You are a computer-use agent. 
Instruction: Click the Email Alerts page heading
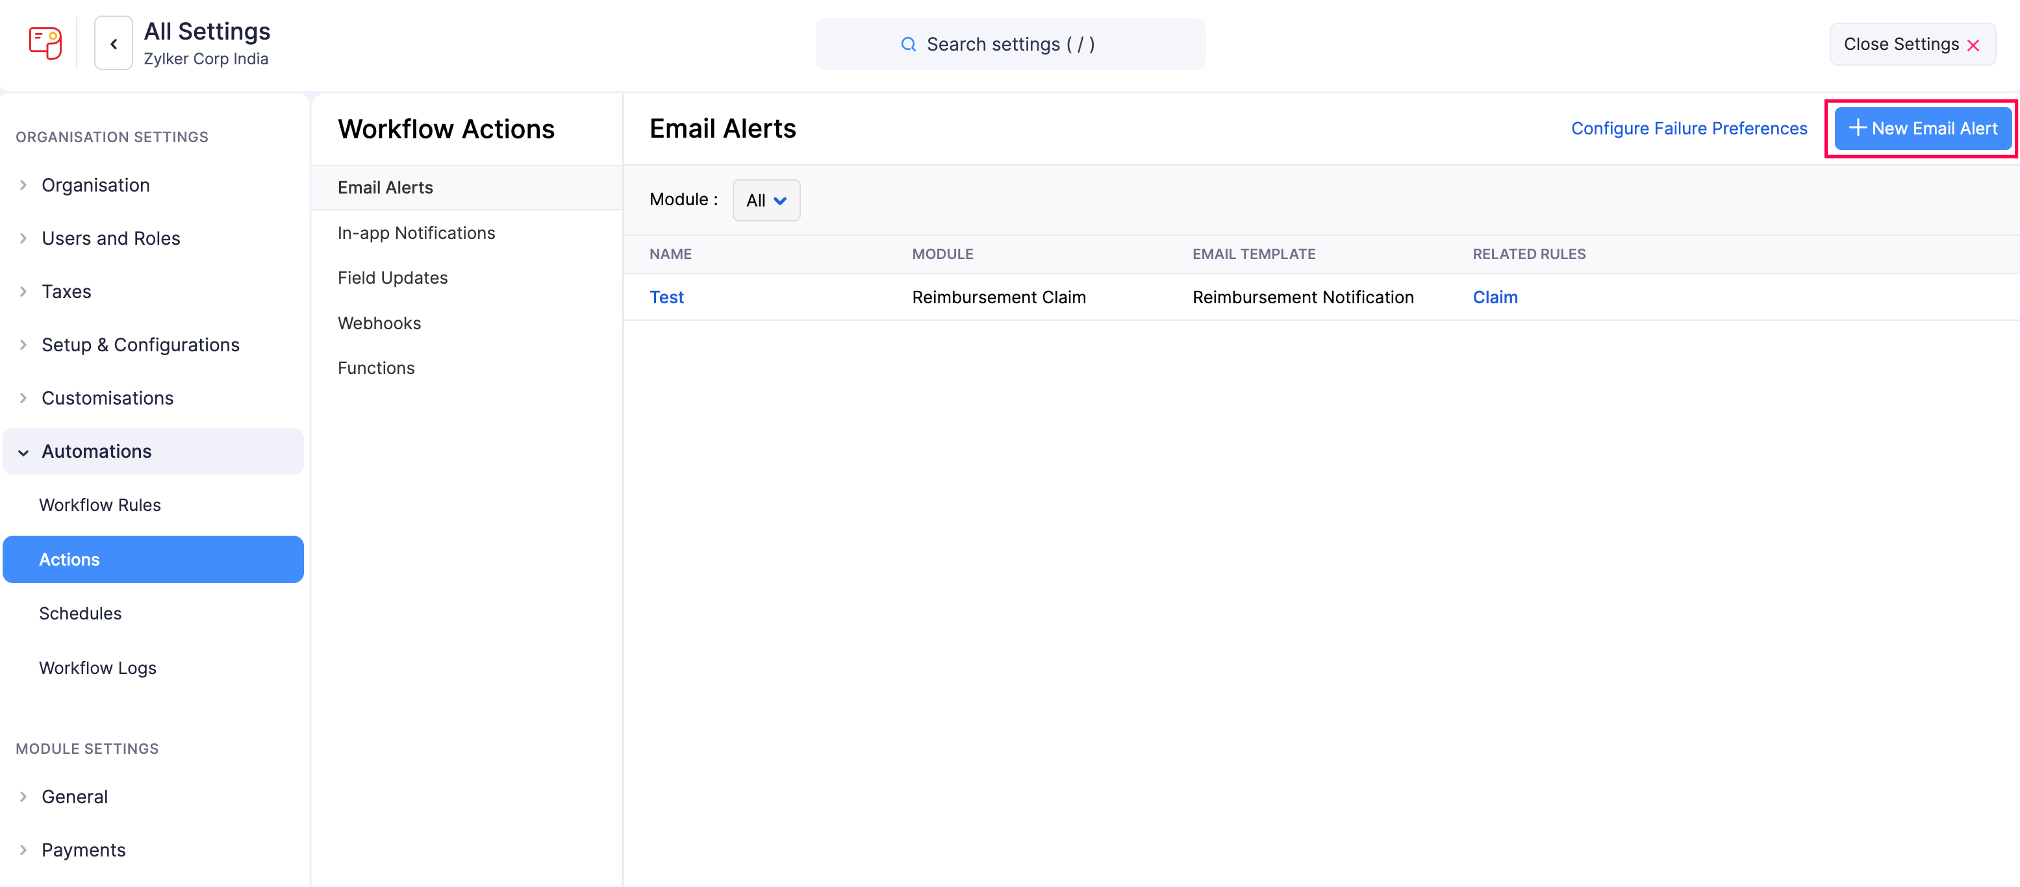(x=722, y=128)
